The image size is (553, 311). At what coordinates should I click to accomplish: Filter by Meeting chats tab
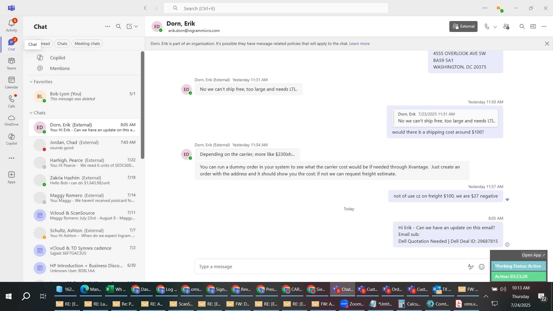[87, 43]
